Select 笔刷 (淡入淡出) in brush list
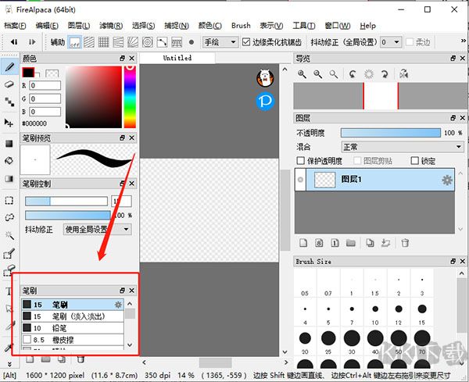This screenshot has width=469, height=382. [73, 316]
